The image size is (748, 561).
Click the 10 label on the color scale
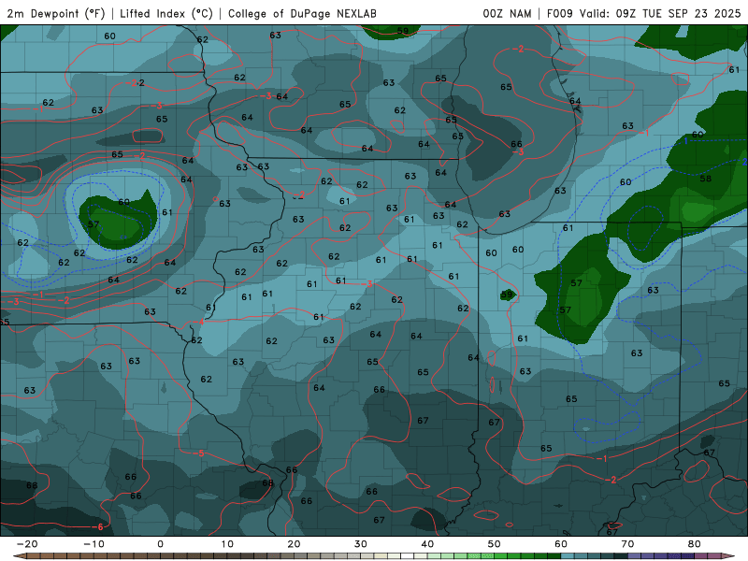pyautogui.click(x=227, y=544)
